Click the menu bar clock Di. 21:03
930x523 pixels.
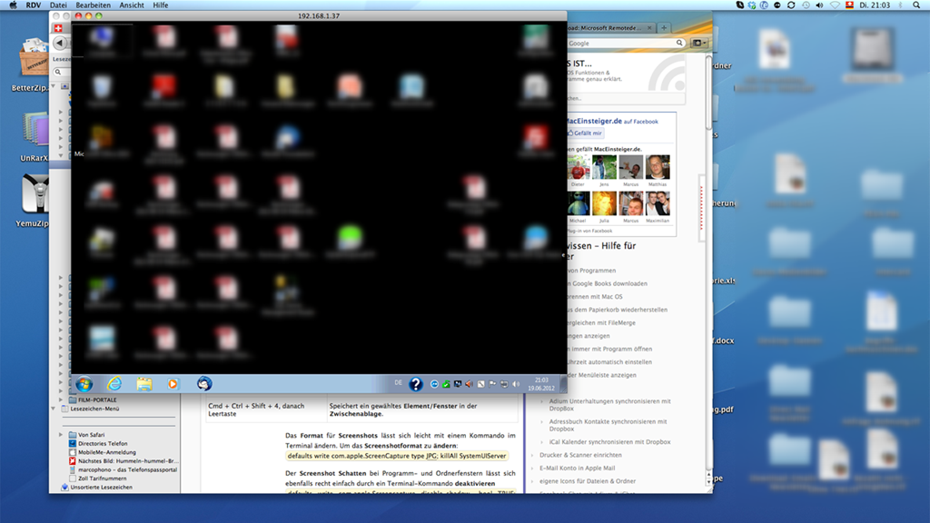[x=875, y=5]
